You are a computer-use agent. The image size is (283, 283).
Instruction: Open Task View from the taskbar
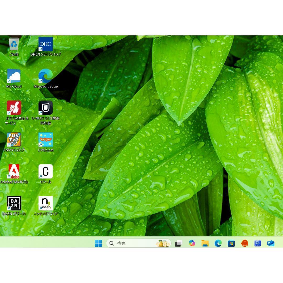coord(178,243)
